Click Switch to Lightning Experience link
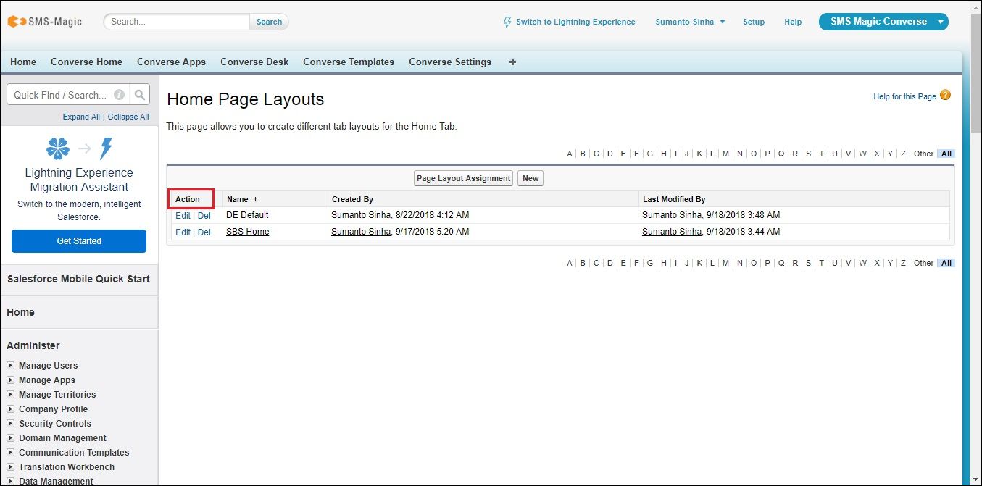 (x=575, y=22)
